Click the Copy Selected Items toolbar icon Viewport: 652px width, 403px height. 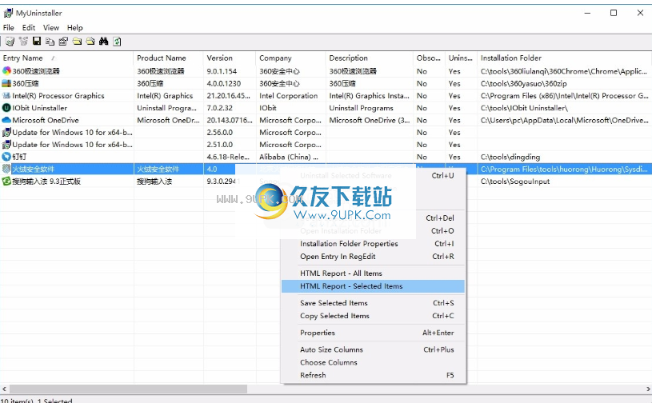[50, 41]
